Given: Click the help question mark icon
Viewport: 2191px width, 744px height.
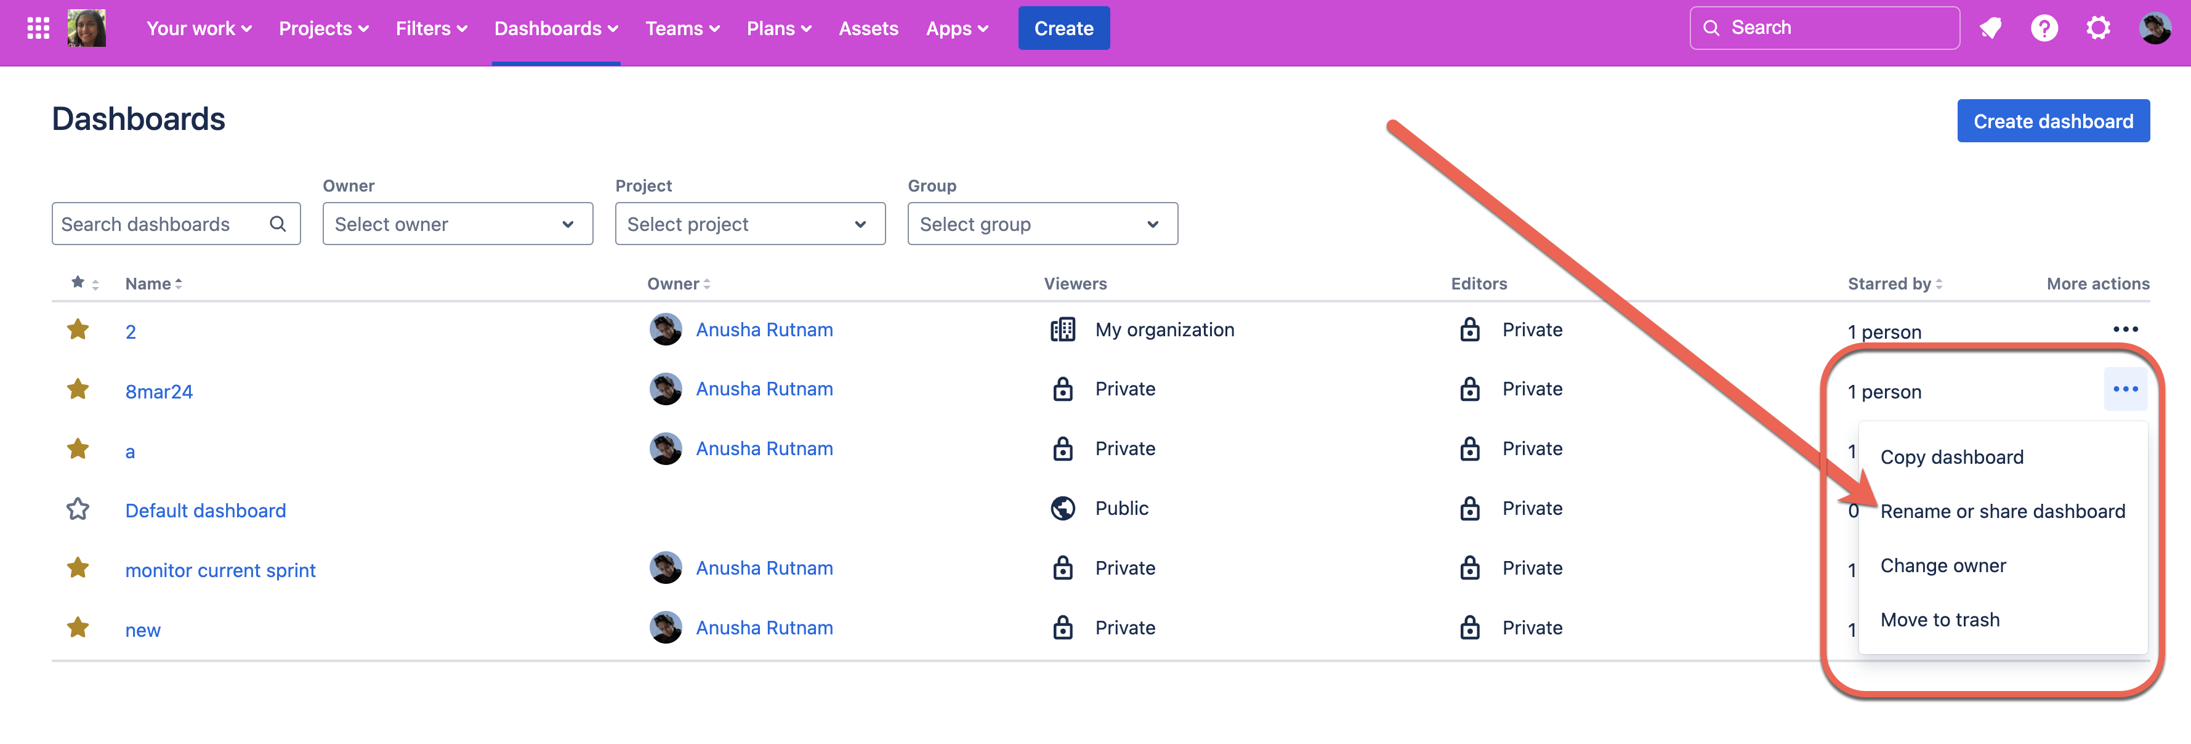Looking at the screenshot, I should tap(2044, 28).
